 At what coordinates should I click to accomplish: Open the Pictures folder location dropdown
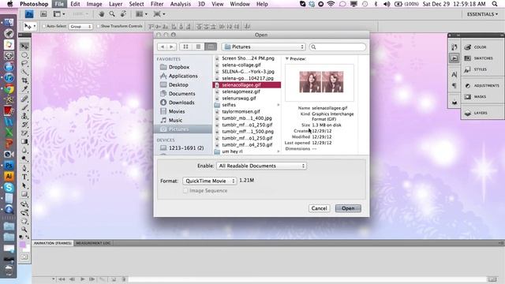[264, 47]
